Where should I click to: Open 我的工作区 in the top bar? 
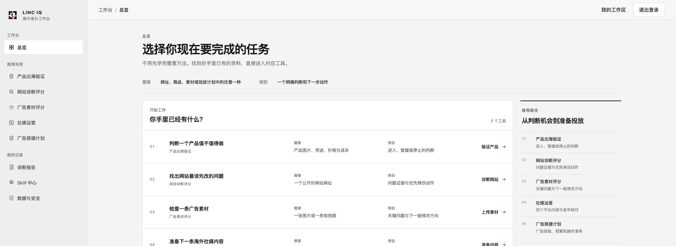tap(613, 10)
